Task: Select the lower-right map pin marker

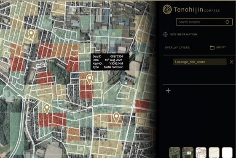Action: tap(116, 118)
